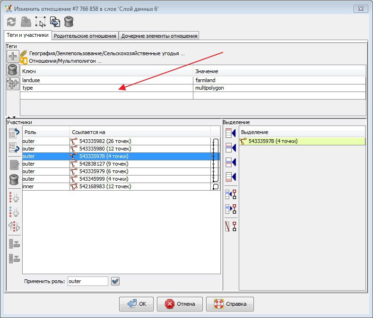Apply role using the checkmark button
This screenshot has height=318, width=373.
[x=115, y=281]
